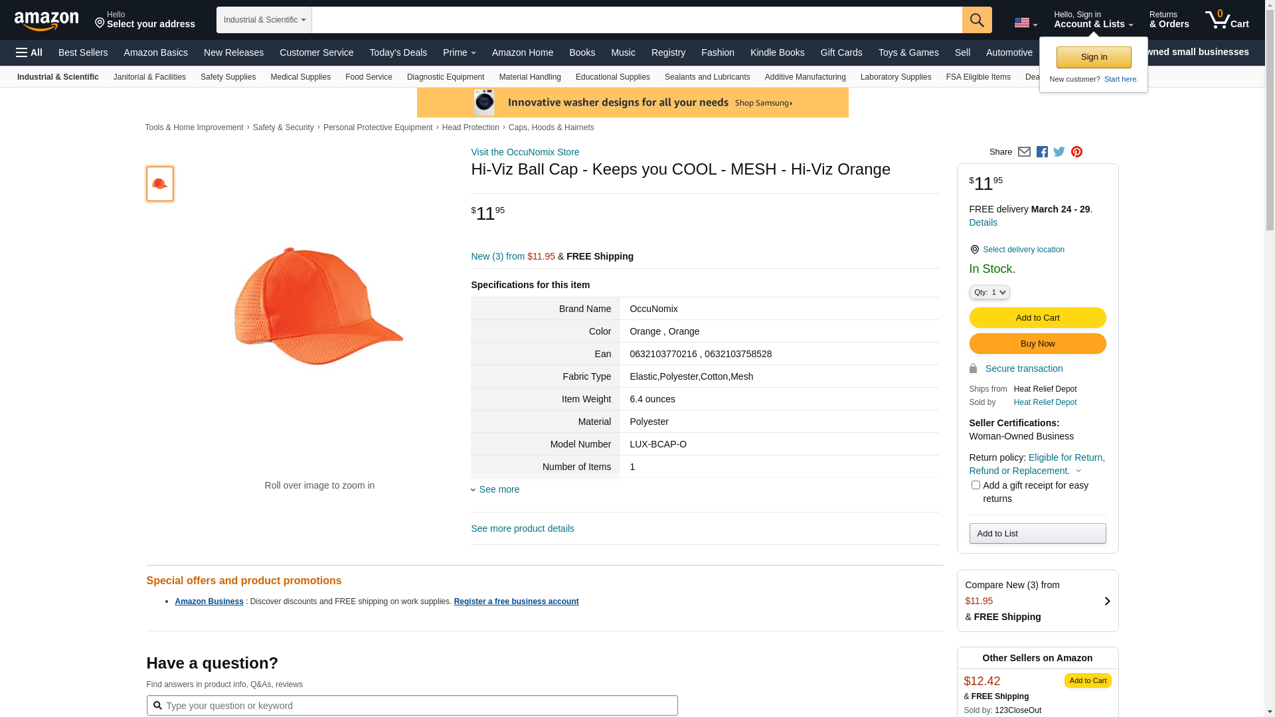This screenshot has height=717, width=1275.
Task: Open Industrial & Scientific search category dropdown
Action: pos(264,20)
